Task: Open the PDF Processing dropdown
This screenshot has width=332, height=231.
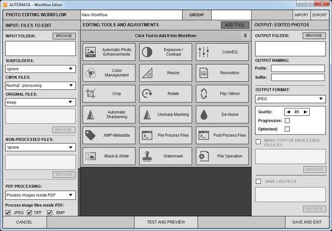Action: click(40, 196)
